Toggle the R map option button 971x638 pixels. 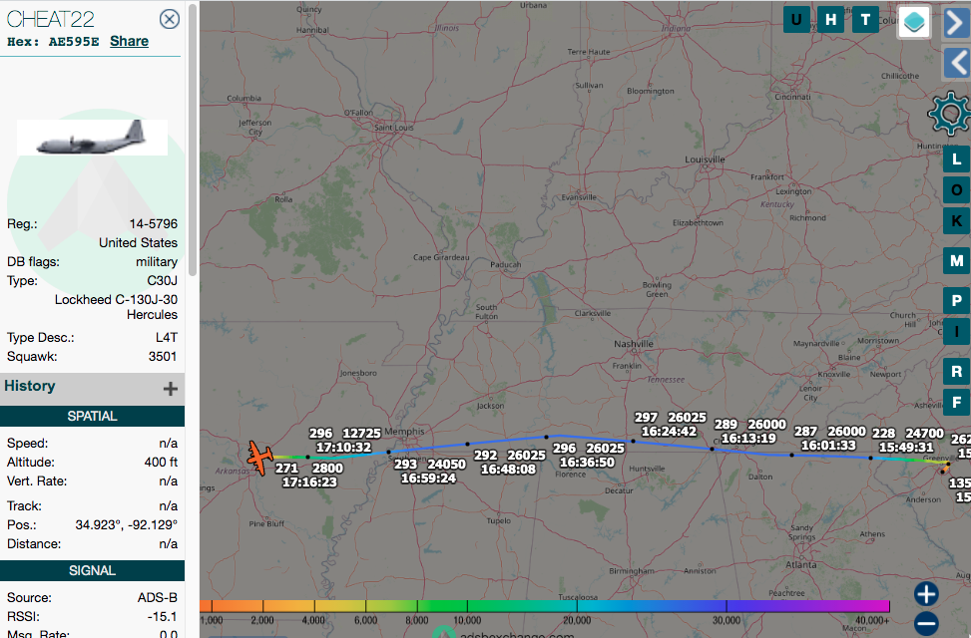pos(957,371)
